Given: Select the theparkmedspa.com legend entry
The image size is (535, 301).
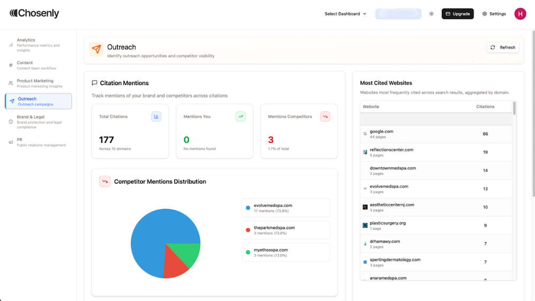Looking at the screenshot, I should (x=286, y=230).
